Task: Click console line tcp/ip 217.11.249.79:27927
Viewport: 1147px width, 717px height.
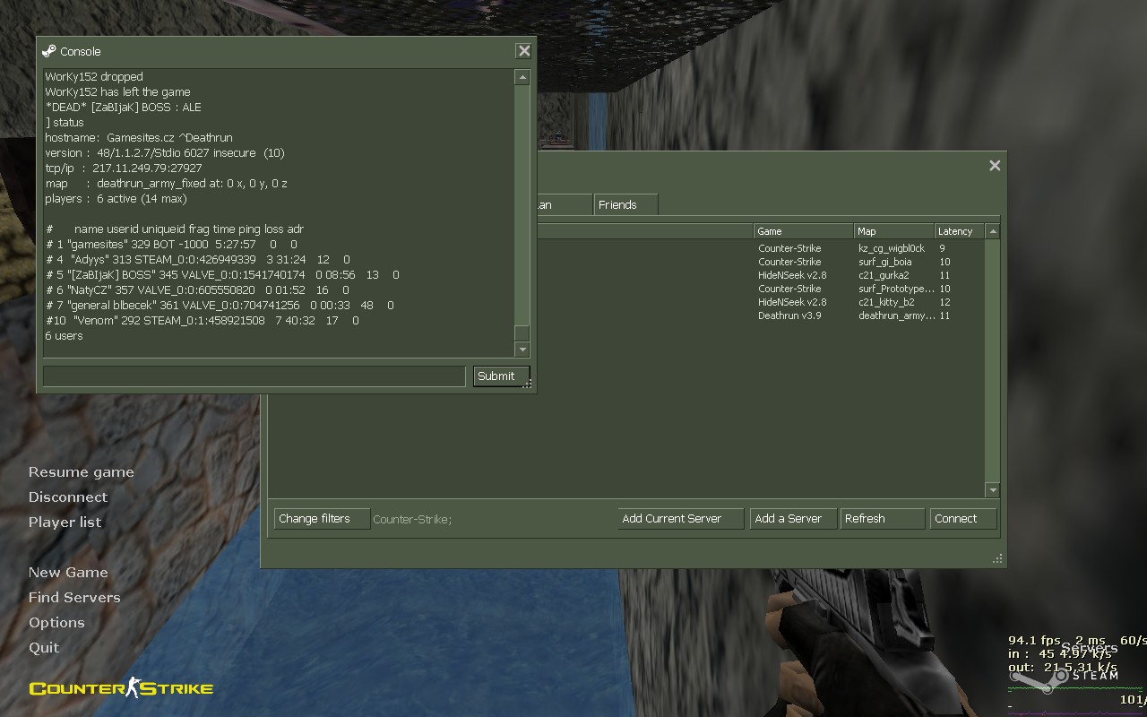Action: [x=124, y=168]
